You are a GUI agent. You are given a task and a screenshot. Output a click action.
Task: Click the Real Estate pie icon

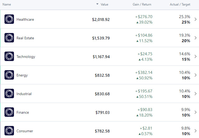click(9, 38)
